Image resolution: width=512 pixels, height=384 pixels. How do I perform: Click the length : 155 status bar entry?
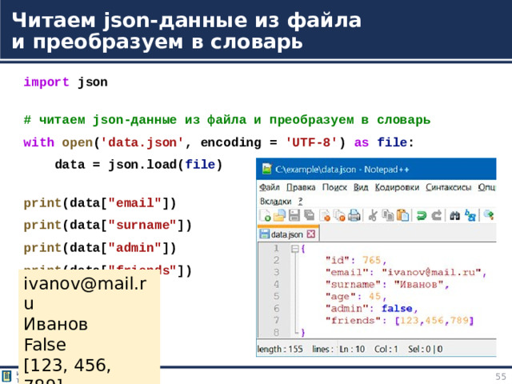point(280,349)
